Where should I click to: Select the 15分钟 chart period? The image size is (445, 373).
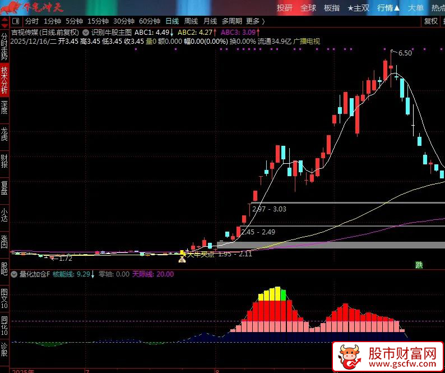pos(98,21)
